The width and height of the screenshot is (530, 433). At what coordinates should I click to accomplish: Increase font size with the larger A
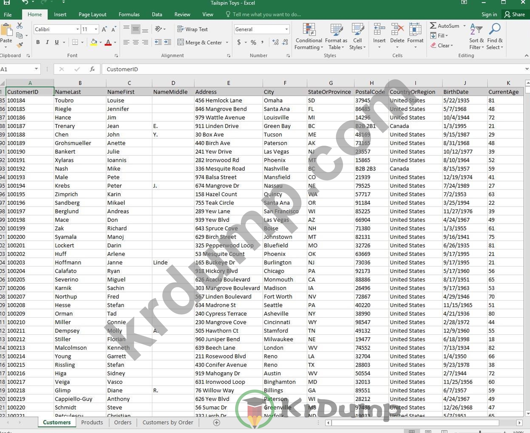[104, 29]
